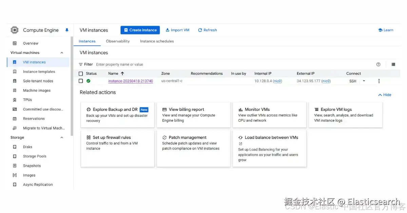
Task: Click the Patch management icon
Action: [164, 137]
